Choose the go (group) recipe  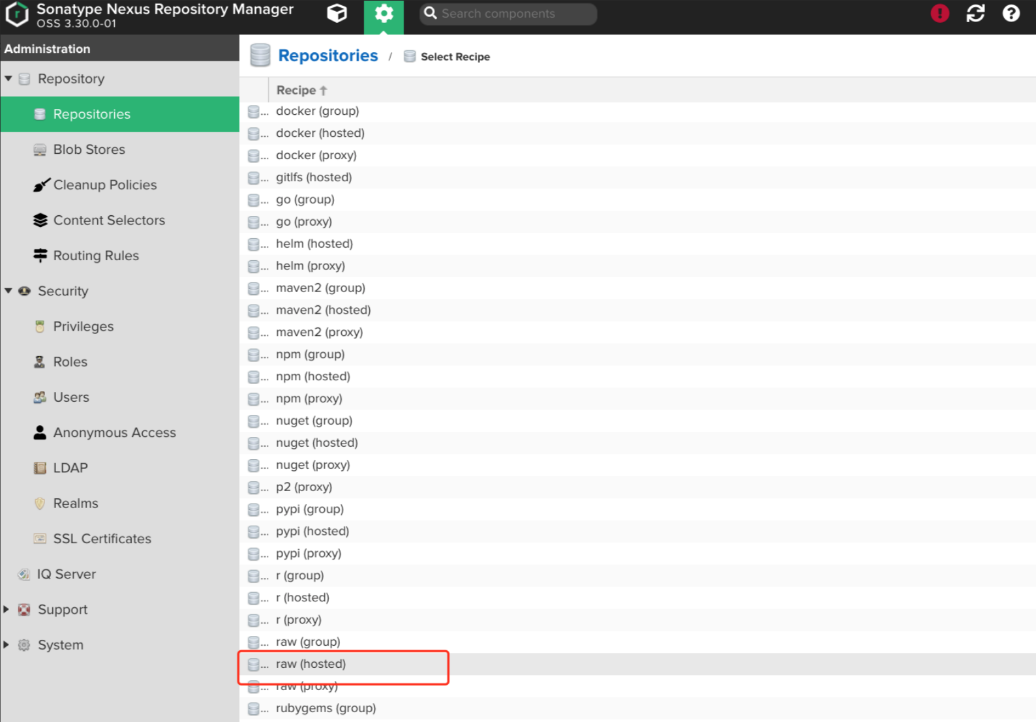[x=637, y=200]
